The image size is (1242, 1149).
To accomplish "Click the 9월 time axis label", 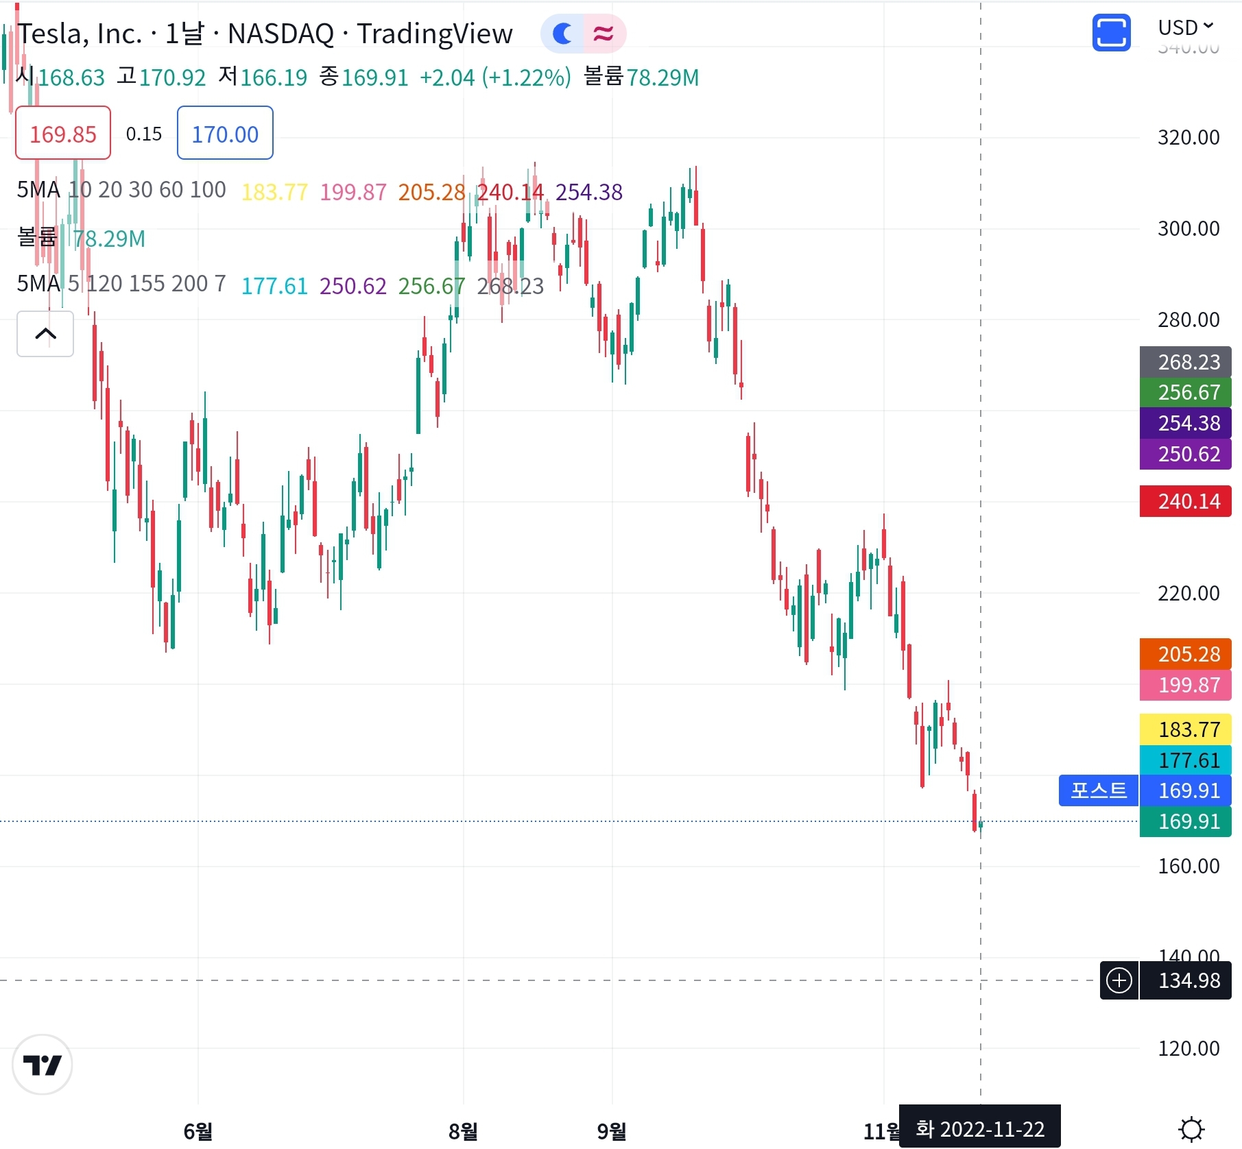I will click(x=612, y=1130).
